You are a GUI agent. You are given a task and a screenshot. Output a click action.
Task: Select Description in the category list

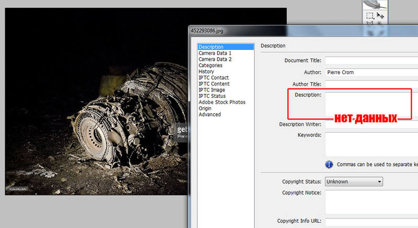[x=226, y=47]
